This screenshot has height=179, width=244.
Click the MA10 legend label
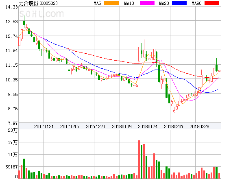129,3
